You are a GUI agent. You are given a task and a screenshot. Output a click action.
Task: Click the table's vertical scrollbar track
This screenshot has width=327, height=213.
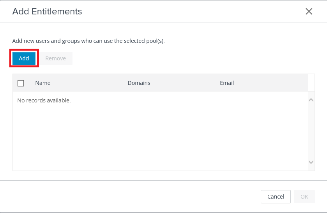tap(311, 131)
